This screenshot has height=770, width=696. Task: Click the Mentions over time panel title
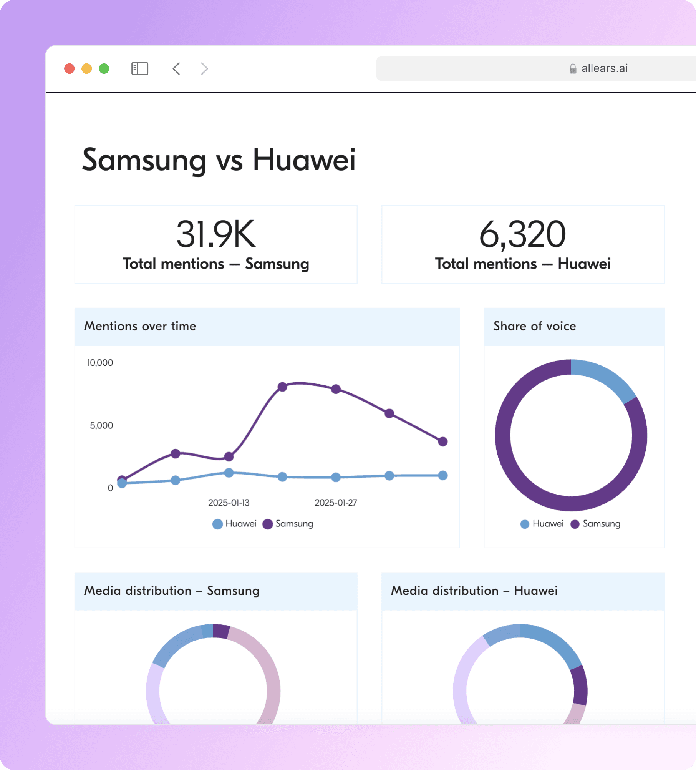[x=140, y=326]
